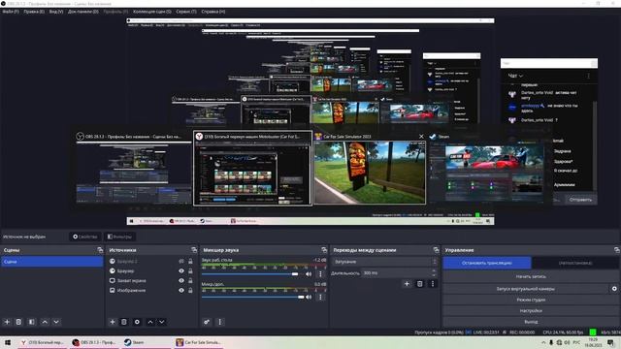This screenshot has width=621, height=349.
Task: Move scene up with the arrow
Action: pos(45,322)
